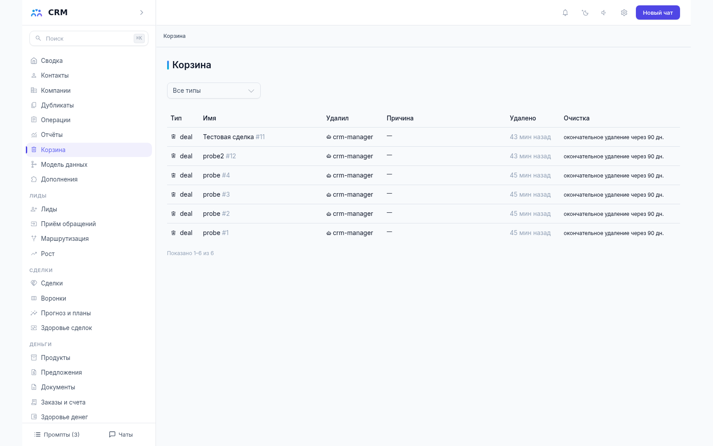Click Продукты icon in sidebar
713x446 pixels.
34,358
